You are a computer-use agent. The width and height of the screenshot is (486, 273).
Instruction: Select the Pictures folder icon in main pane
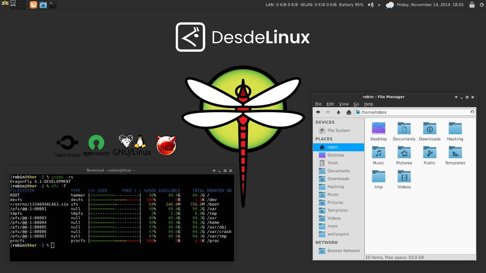coord(404,152)
